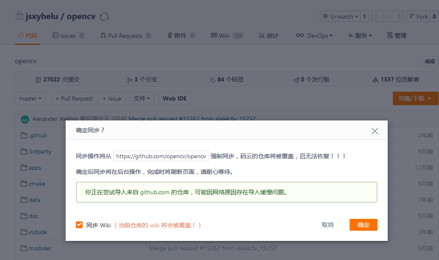Image resolution: width=439 pixels, height=260 pixels.
Task: View the 1337 位贡献者 contributors
Action: [x=396, y=80]
